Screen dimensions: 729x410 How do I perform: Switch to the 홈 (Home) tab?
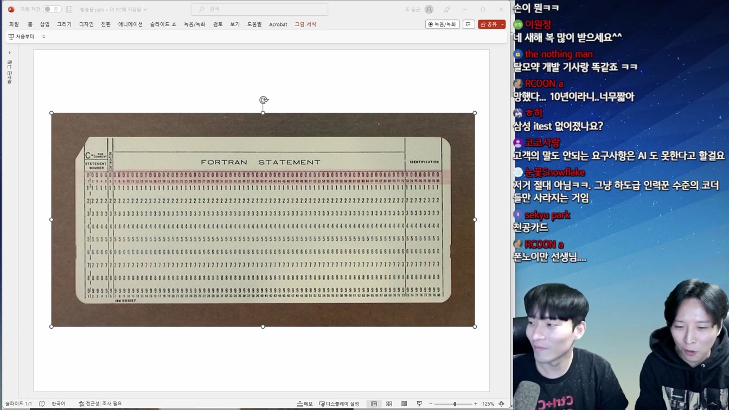click(x=30, y=24)
